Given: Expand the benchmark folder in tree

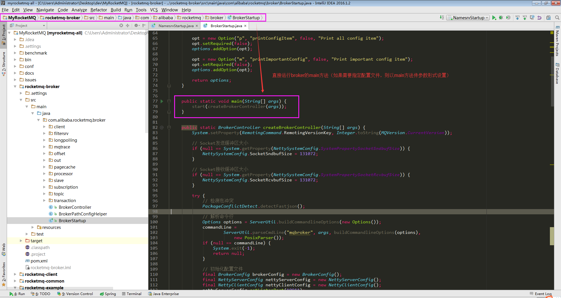Looking at the screenshot, I should 15,53.
